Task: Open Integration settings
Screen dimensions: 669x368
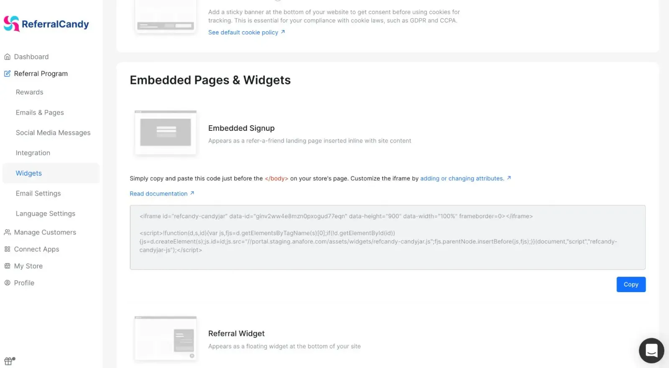Action: [33, 153]
